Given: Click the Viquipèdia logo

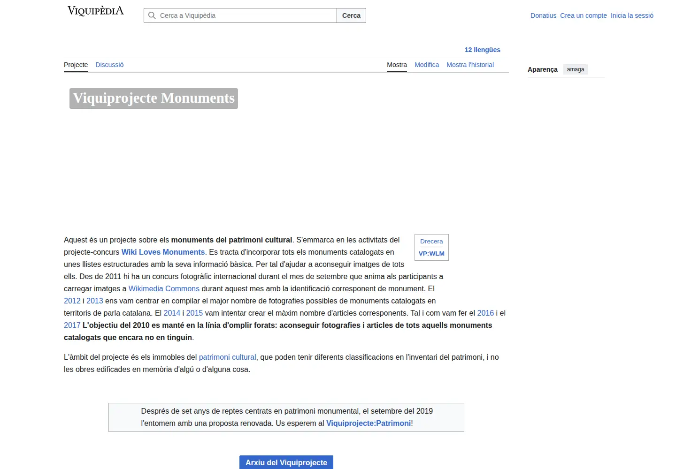Looking at the screenshot, I should [96, 11].
